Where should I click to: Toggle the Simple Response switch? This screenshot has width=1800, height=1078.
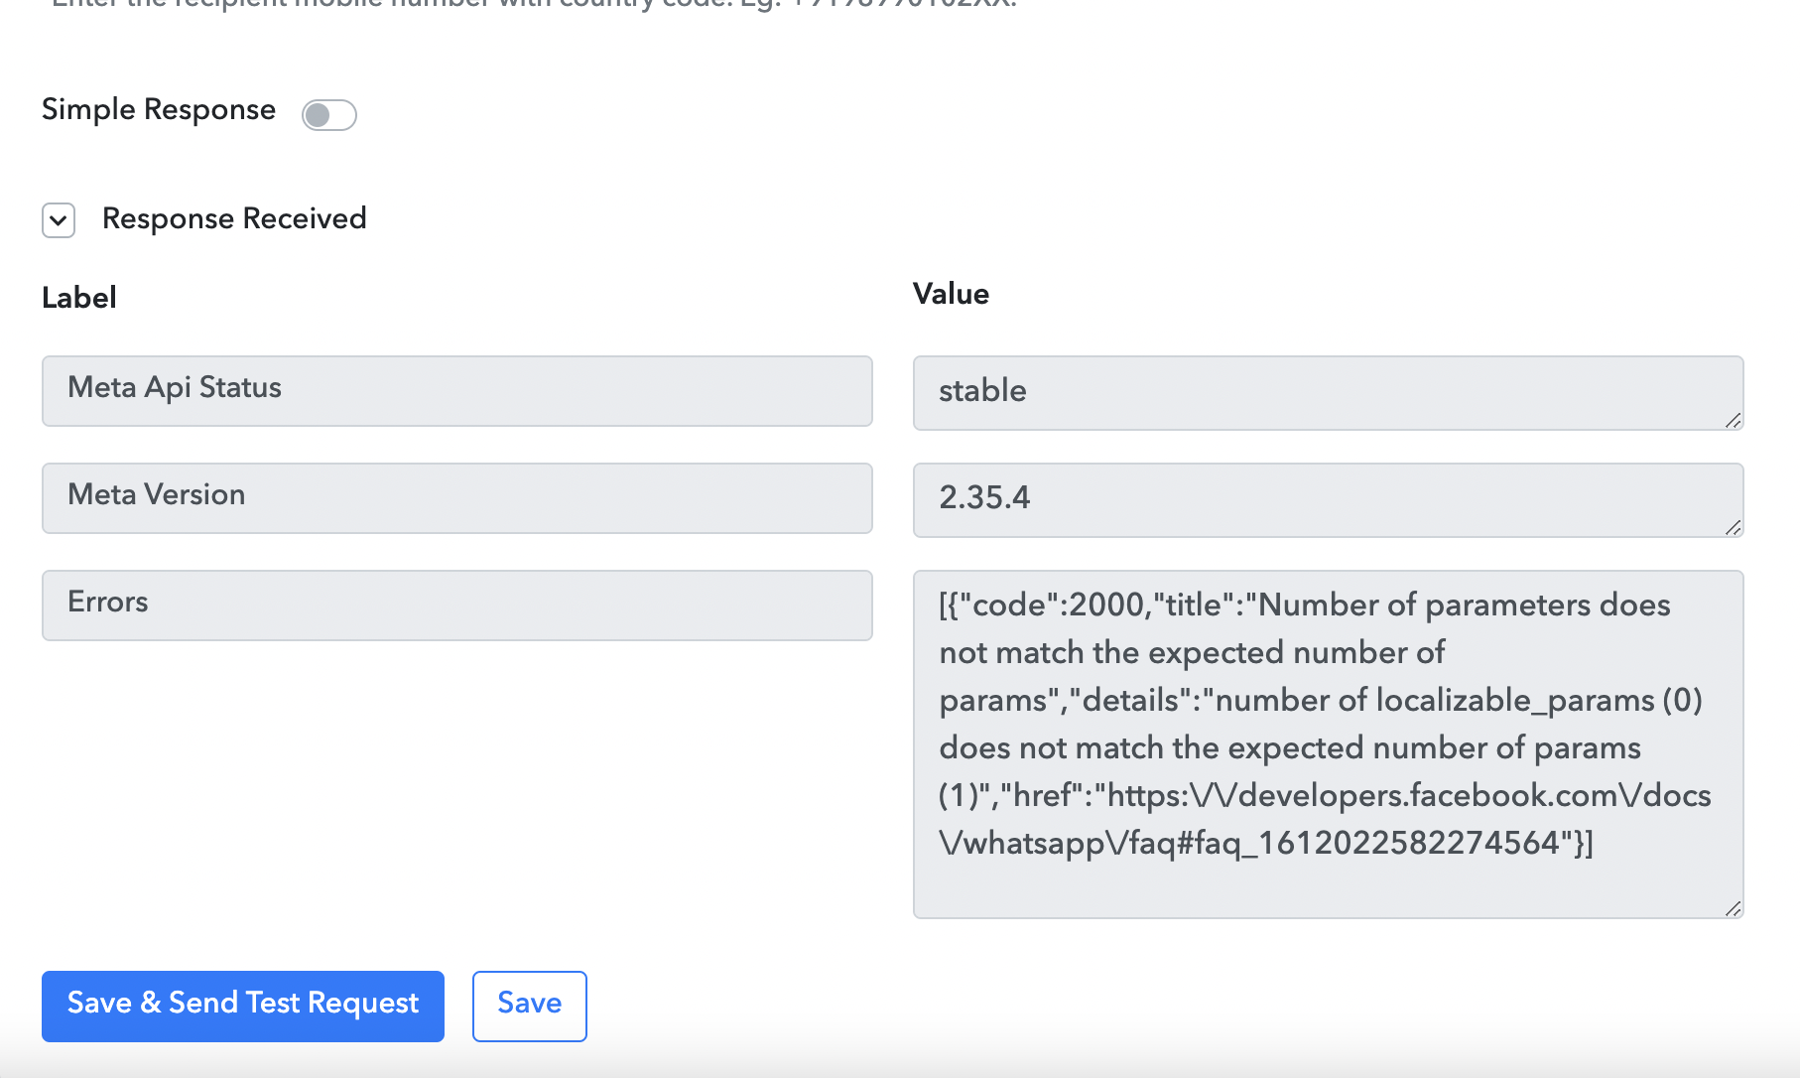[328, 115]
